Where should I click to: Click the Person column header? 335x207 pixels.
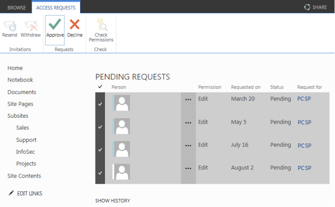coord(119,87)
